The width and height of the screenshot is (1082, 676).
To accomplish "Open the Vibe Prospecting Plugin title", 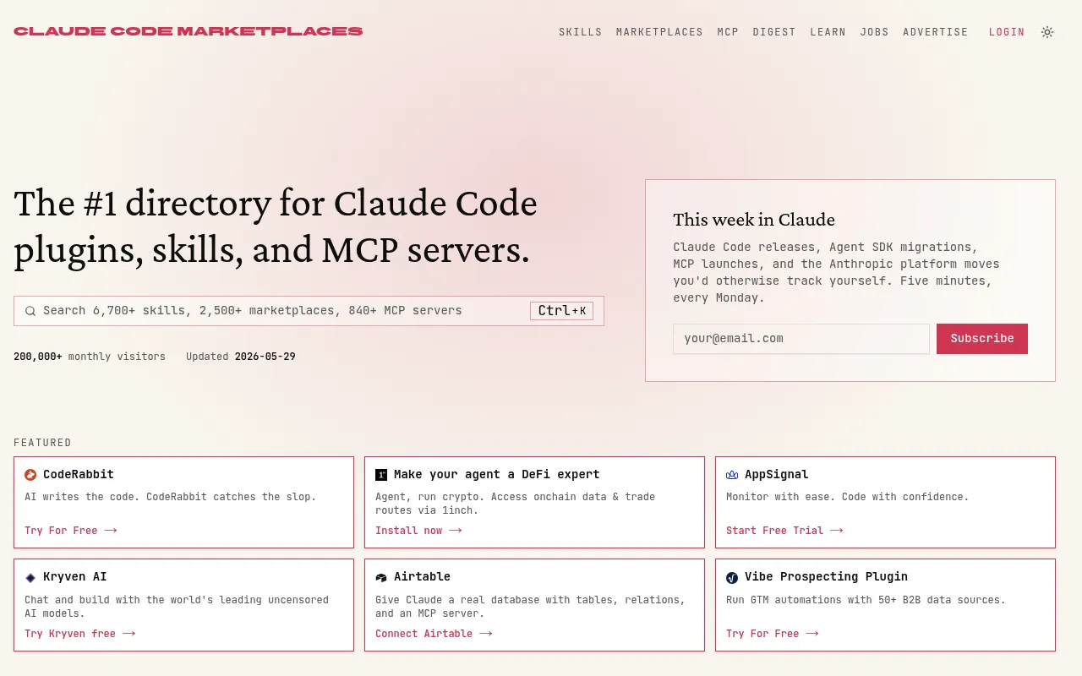I will (x=827, y=577).
